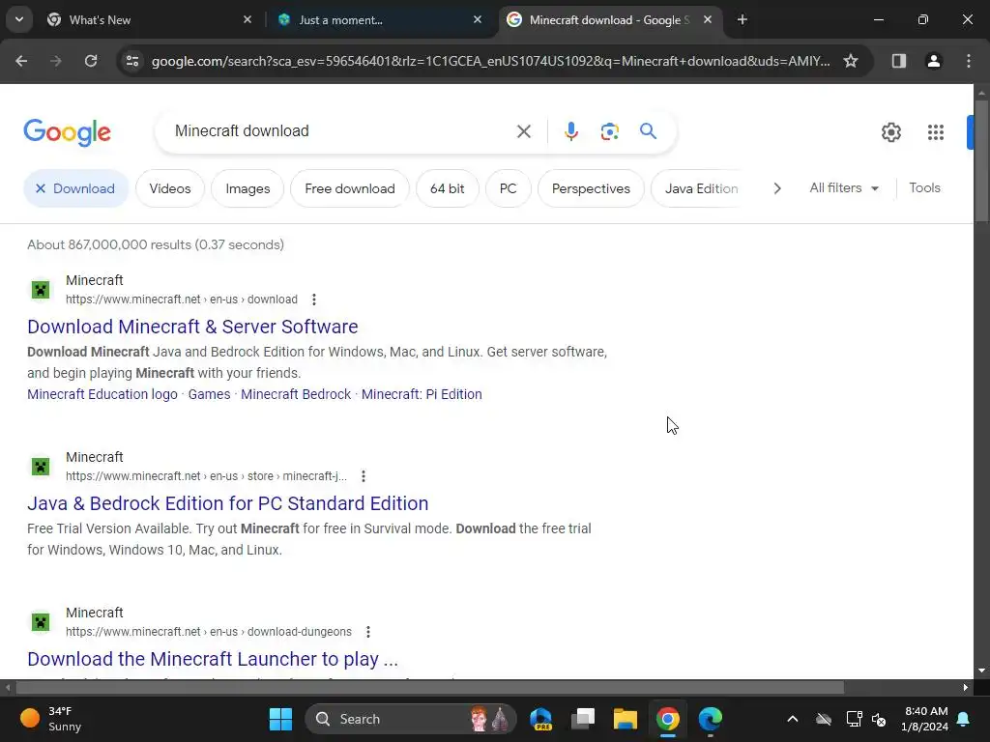Follow the Games sitelink

pos(209,394)
